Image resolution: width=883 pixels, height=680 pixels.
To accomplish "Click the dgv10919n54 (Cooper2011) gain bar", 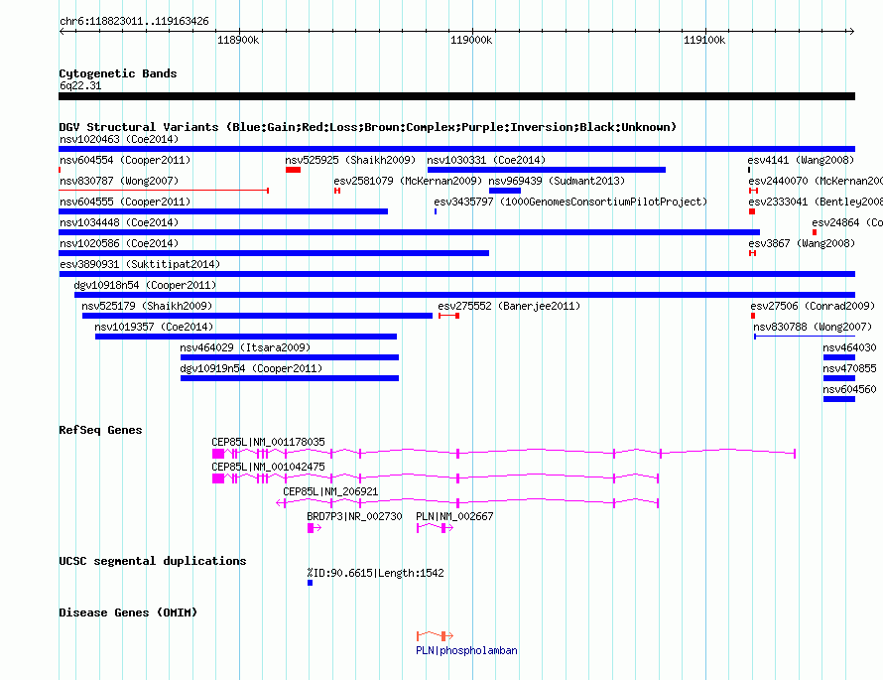I will coord(290,378).
